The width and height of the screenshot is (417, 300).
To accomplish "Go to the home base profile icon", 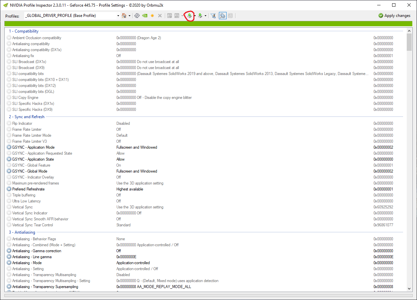I will [x=124, y=16].
